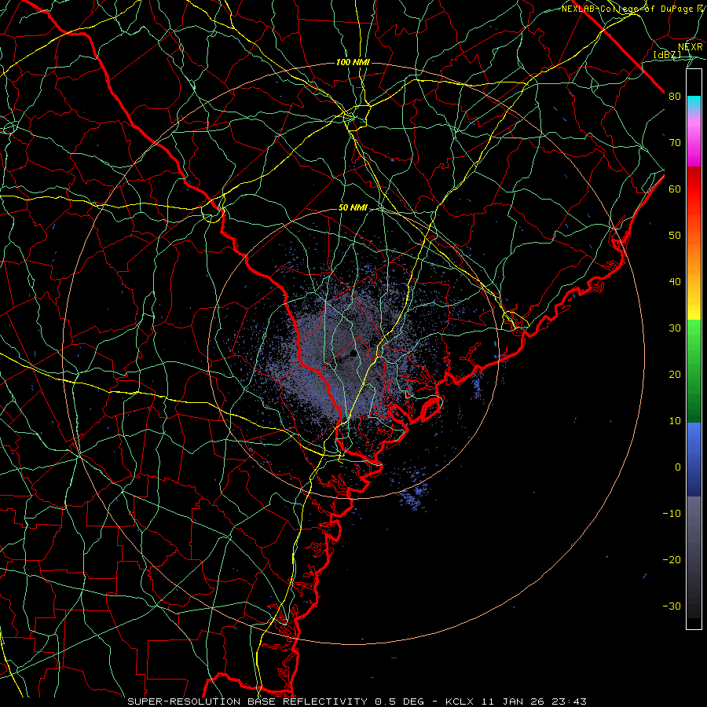
Task: Click the -30 value on the dBZ scale
Action: click(x=672, y=606)
